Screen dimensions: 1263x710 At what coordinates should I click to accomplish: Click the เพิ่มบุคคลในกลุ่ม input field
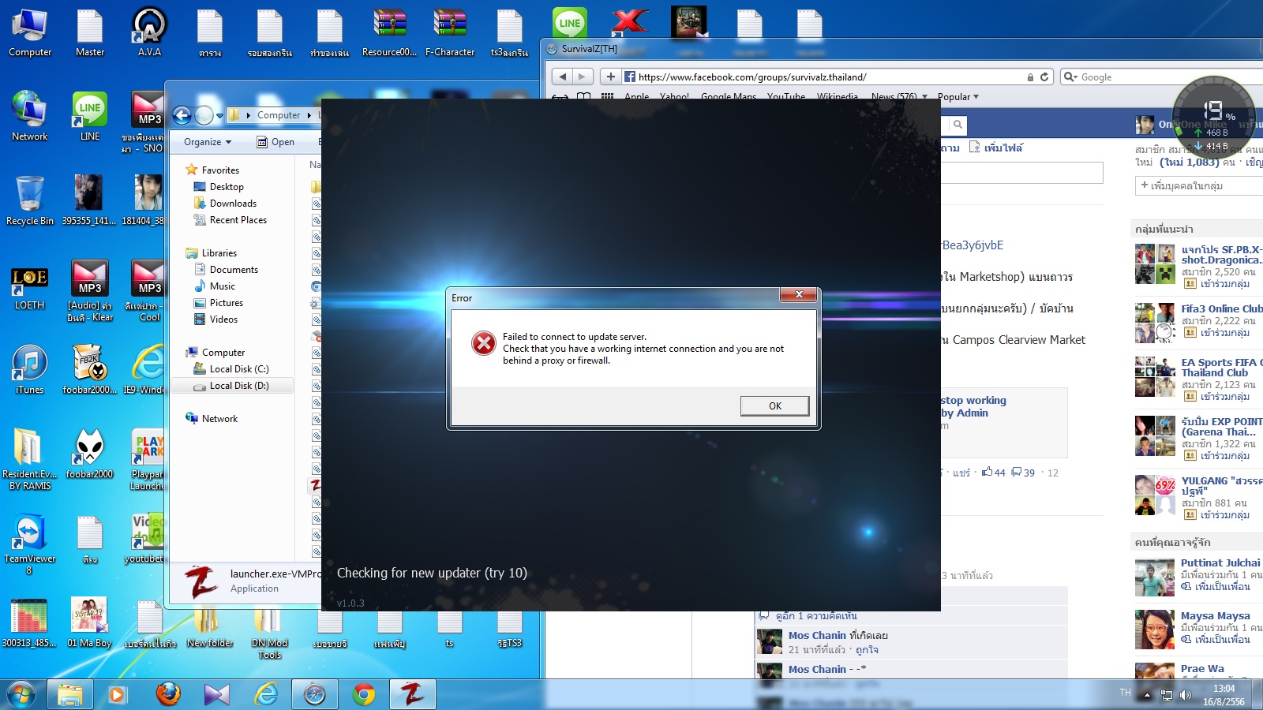1198,185
